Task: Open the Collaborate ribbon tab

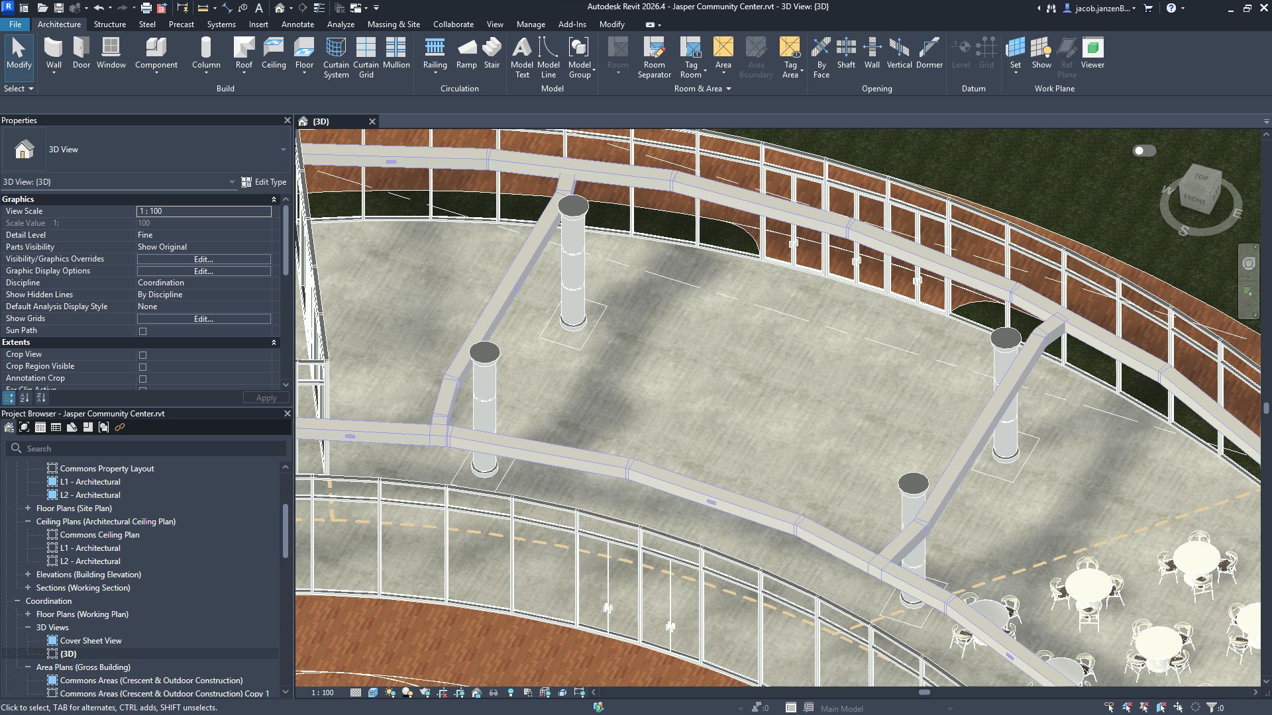Action: 453,24
